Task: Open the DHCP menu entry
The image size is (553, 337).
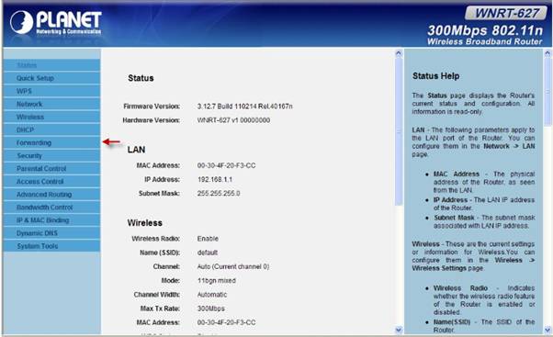Action: 51,129
